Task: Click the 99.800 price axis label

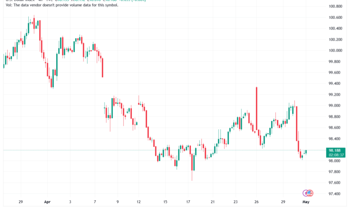Action: click(x=335, y=62)
